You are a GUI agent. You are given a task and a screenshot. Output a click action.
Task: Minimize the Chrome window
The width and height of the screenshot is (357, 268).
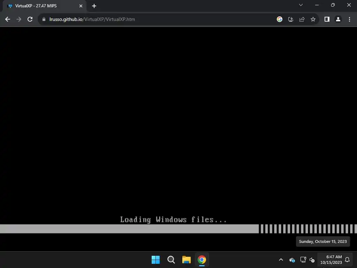pyautogui.click(x=317, y=5)
